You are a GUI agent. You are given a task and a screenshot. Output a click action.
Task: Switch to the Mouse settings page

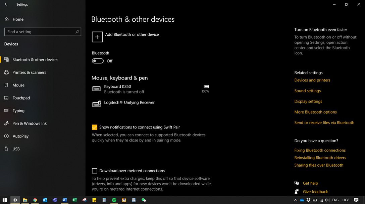[18, 85]
